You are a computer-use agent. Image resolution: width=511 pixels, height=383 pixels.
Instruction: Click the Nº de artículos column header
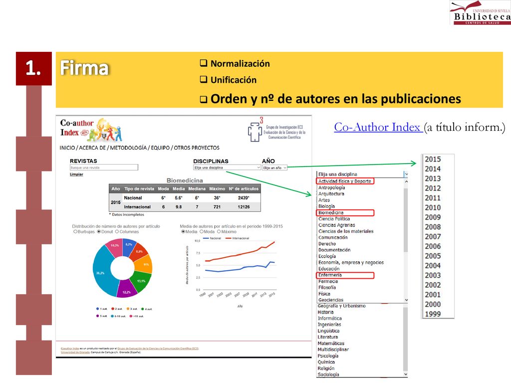(x=244, y=189)
